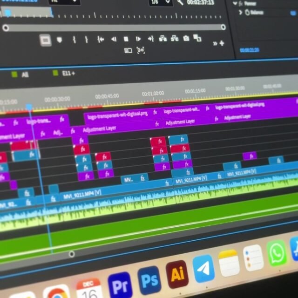Viewport: 298px width, 298px height.
Task: Select the short logo-trans... clip near playhead
Action: coord(46,121)
